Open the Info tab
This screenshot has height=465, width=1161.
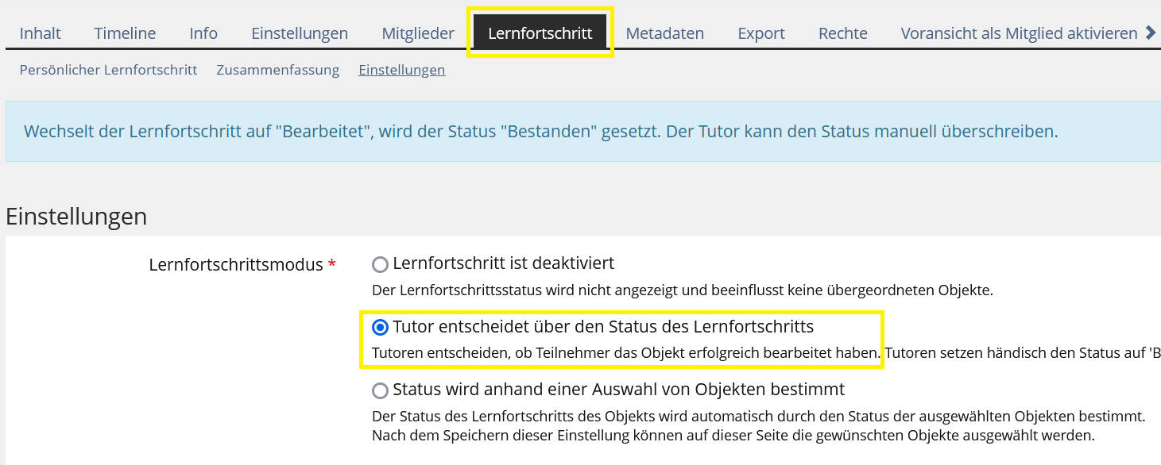point(203,33)
